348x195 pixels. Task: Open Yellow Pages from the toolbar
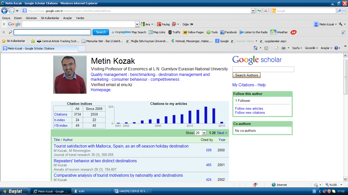click(x=193, y=32)
